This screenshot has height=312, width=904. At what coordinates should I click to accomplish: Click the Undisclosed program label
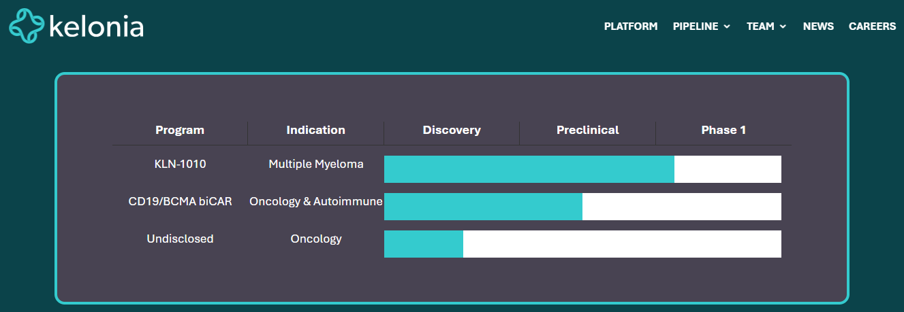point(180,239)
